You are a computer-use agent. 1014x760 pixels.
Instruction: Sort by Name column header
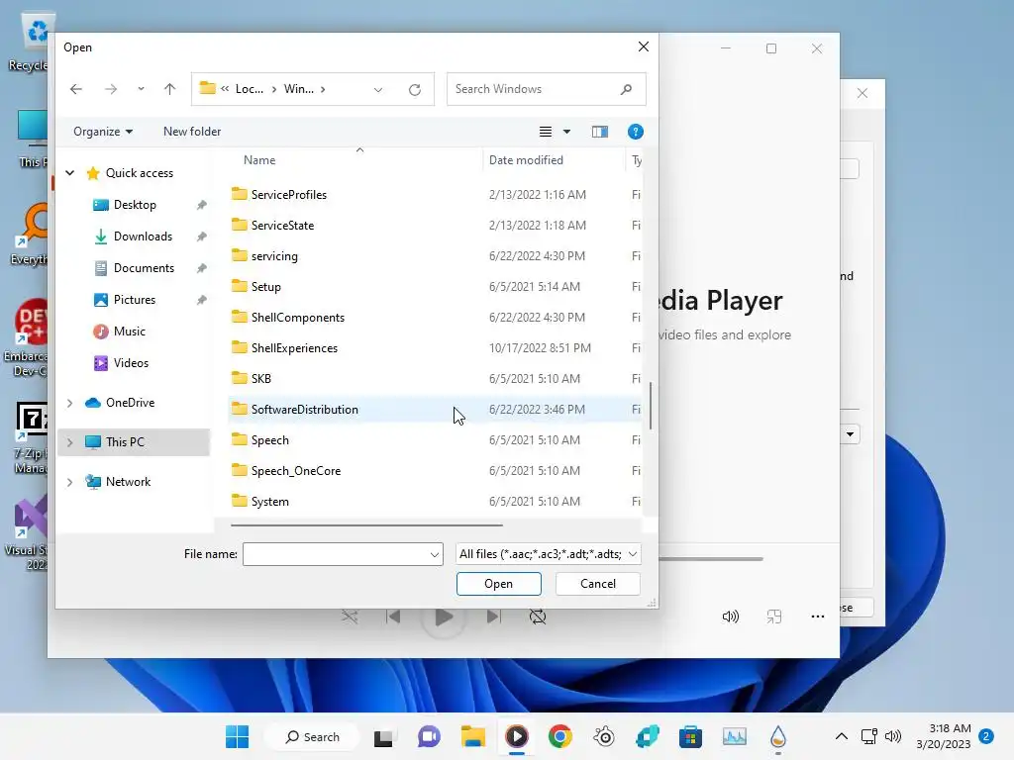pos(259,160)
